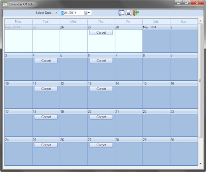Click the Fri. column header

click(129, 21)
